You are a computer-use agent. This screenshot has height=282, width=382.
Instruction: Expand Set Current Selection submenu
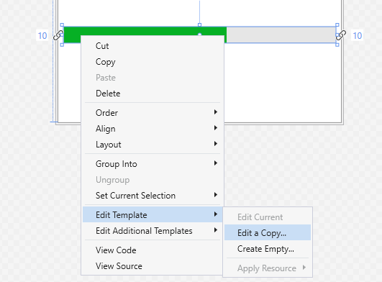153,196
